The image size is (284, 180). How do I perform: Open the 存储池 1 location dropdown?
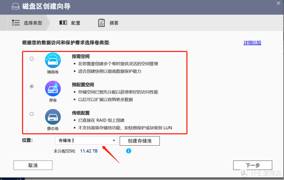[84, 141]
